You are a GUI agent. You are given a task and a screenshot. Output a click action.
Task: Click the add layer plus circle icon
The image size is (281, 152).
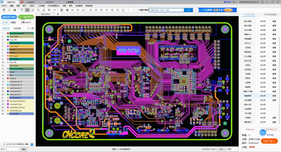click(29, 28)
